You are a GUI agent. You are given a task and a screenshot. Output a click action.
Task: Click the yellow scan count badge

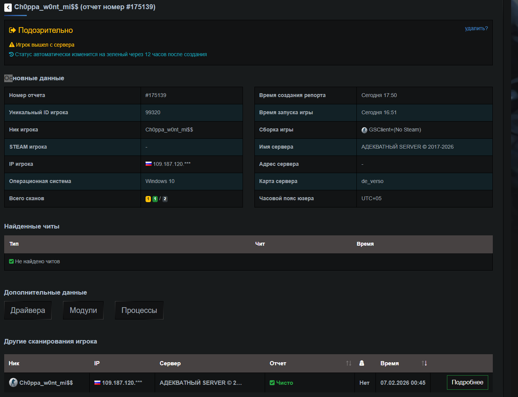pos(148,199)
